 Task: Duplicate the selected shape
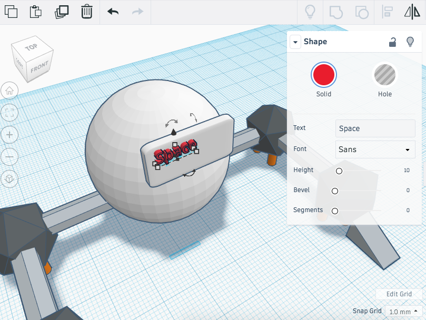tap(62, 11)
